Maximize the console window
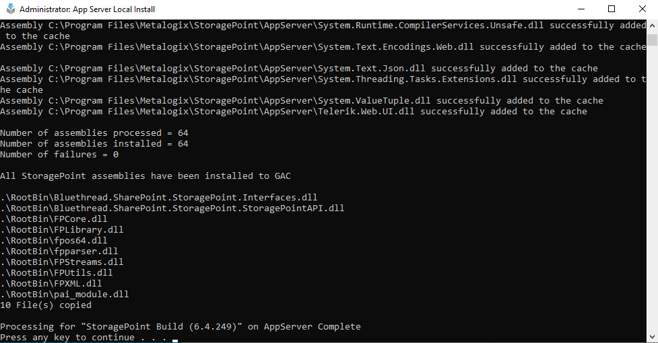 pos(612,9)
